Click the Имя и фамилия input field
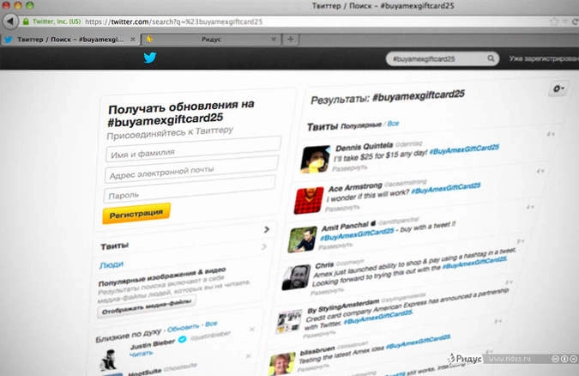This screenshot has height=376, width=579. click(x=193, y=154)
